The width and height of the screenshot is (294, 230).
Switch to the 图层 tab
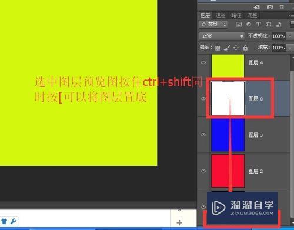[x=205, y=15]
